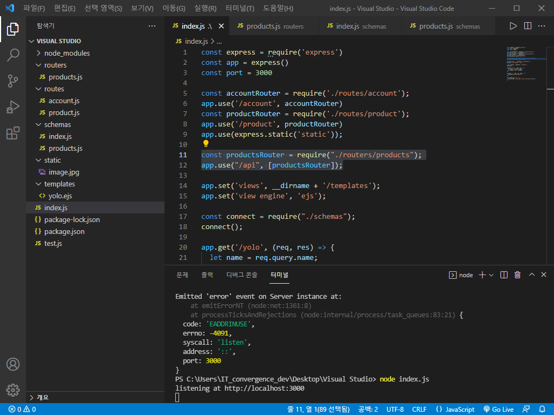Toggle the split editor layout button
Image resolution: width=554 pixels, height=415 pixels.
point(527,26)
